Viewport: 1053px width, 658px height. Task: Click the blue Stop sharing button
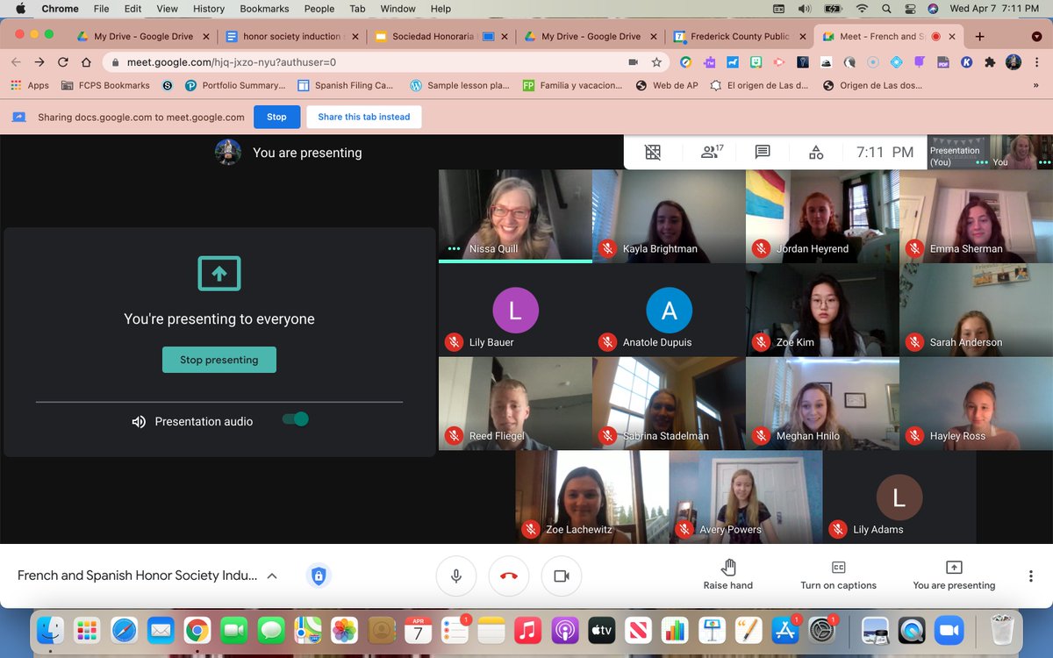276,117
